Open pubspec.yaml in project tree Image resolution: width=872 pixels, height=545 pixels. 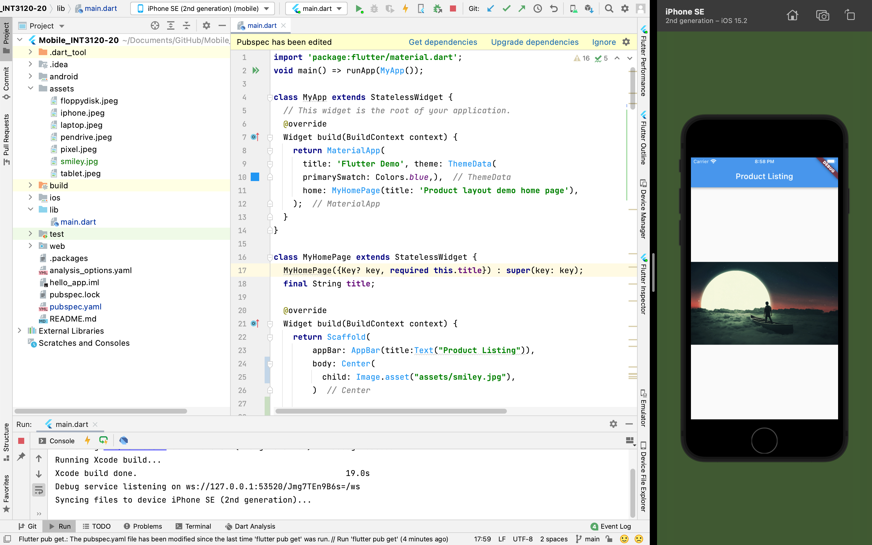tap(75, 306)
